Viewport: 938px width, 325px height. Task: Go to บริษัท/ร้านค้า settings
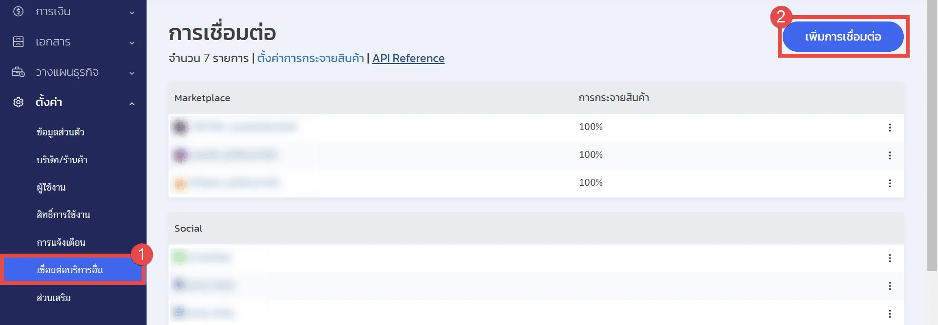pyautogui.click(x=62, y=160)
